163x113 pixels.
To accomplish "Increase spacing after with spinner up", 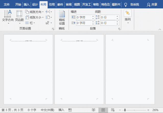I will (117, 22).
